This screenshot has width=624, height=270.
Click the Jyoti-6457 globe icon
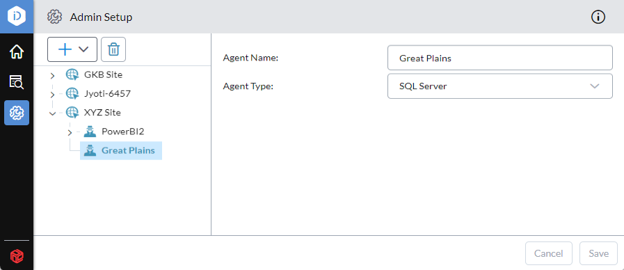coord(72,93)
